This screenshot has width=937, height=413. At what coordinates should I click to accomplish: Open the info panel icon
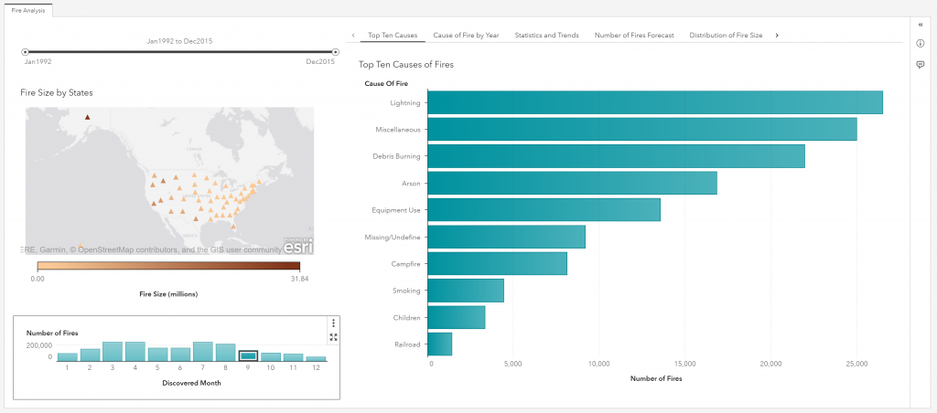(x=920, y=44)
